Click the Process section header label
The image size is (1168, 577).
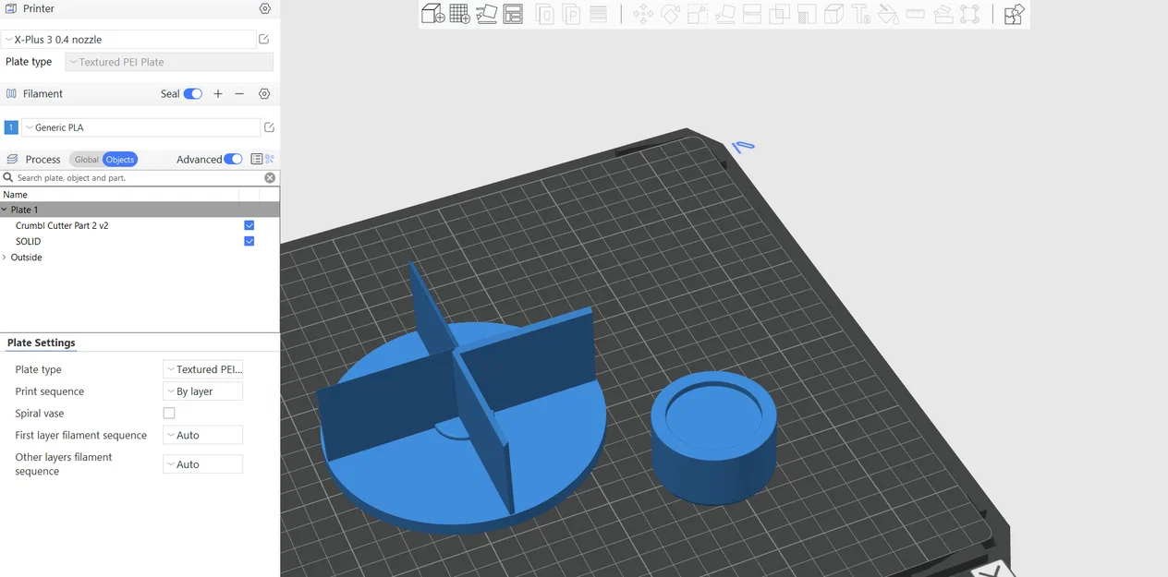tap(43, 160)
